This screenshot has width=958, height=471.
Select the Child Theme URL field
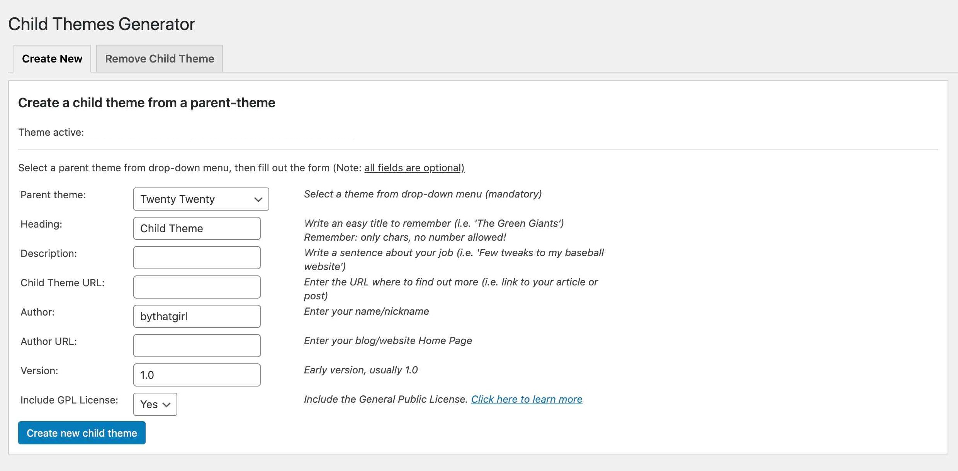197,287
